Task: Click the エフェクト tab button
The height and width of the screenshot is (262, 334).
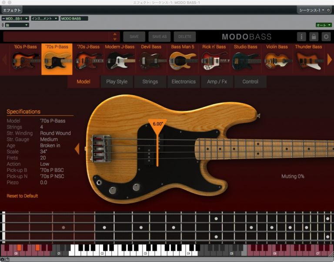Action: pyautogui.click(x=12, y=10)
